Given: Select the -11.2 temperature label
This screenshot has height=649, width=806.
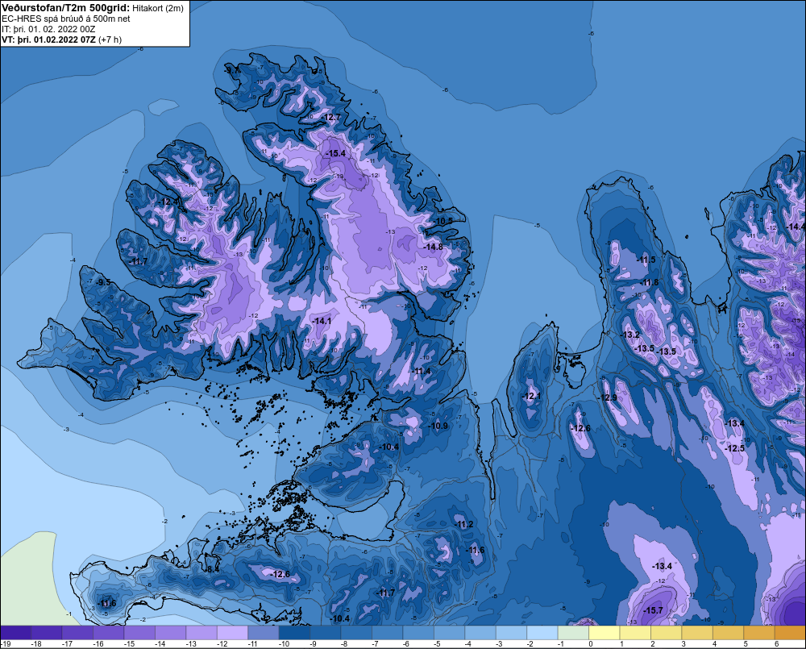Looking at the screenshot, I should (464, 524).
